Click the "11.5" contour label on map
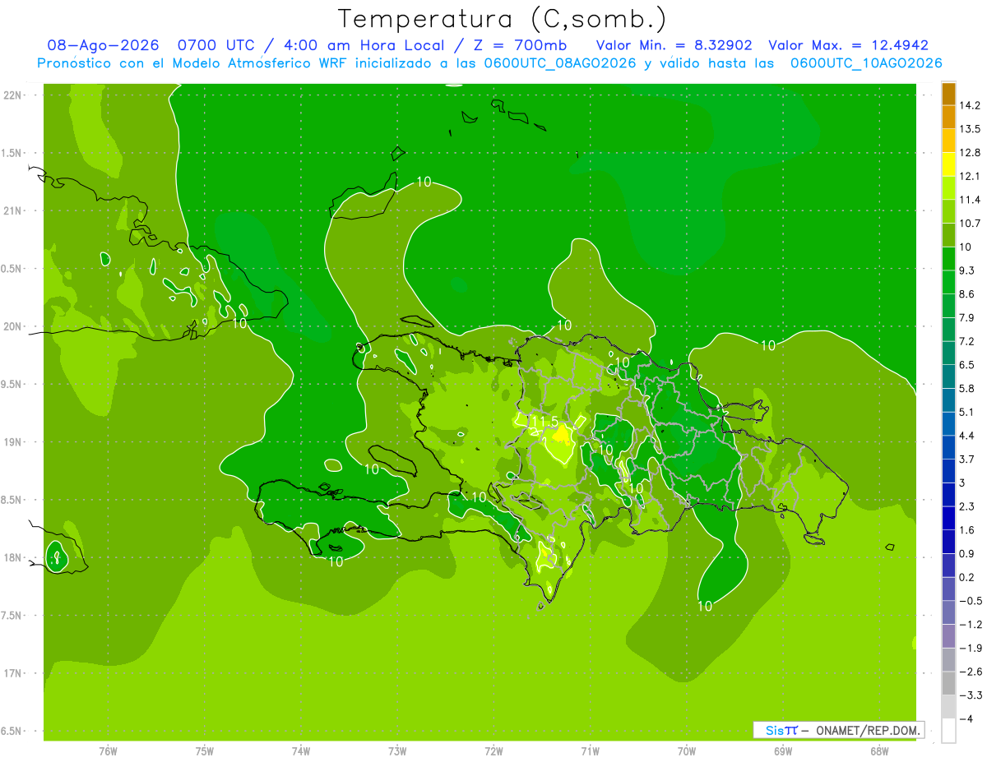Image resolution: width=987 pixels, height=762 pixels. coord(544,422)
